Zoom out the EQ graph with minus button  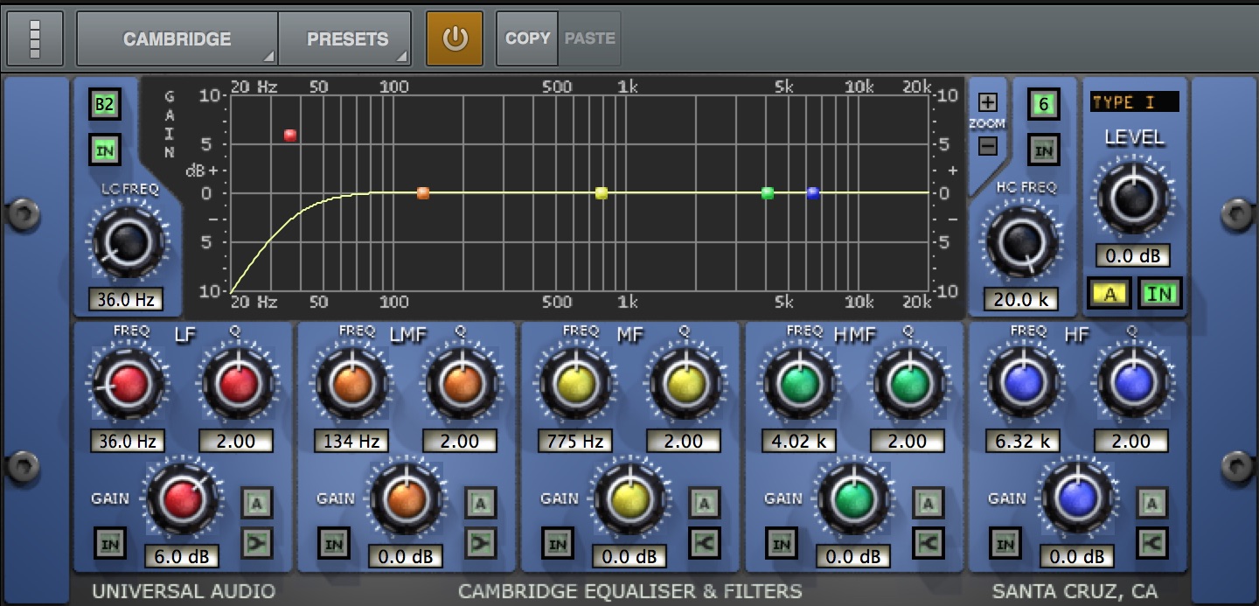987,146
